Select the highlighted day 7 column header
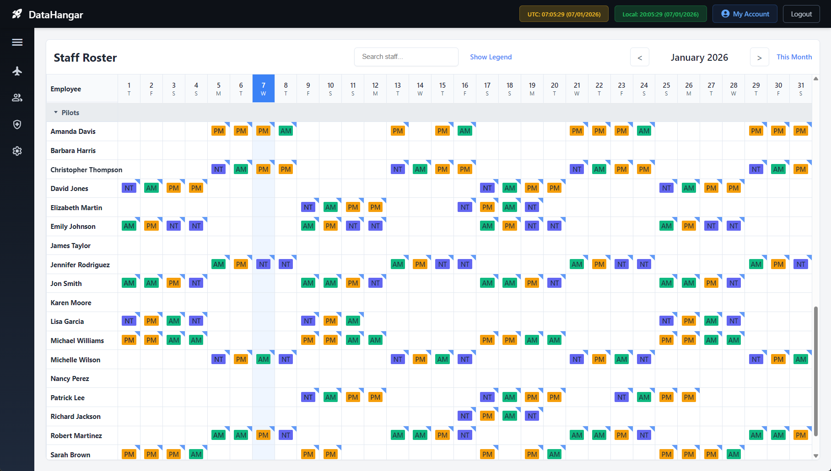The height and width of the screenshot is (471, 831). pyautogui.click(x=264, y=89)
